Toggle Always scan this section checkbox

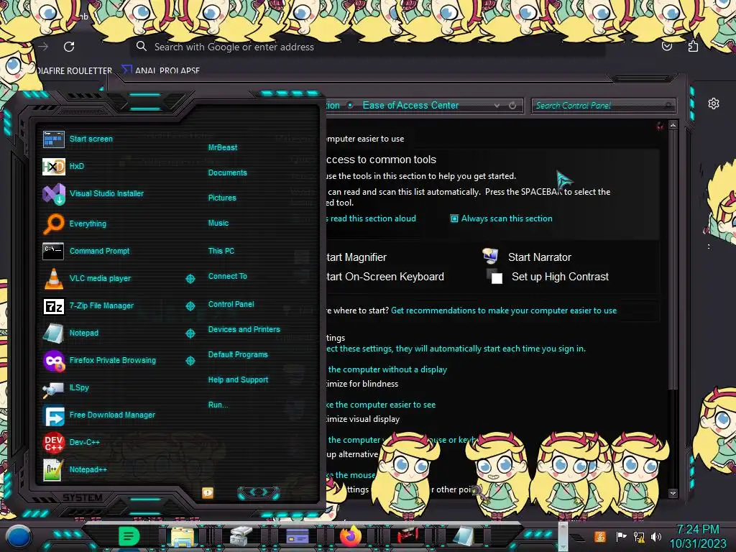pyautogui.click(x=454, y=218)
